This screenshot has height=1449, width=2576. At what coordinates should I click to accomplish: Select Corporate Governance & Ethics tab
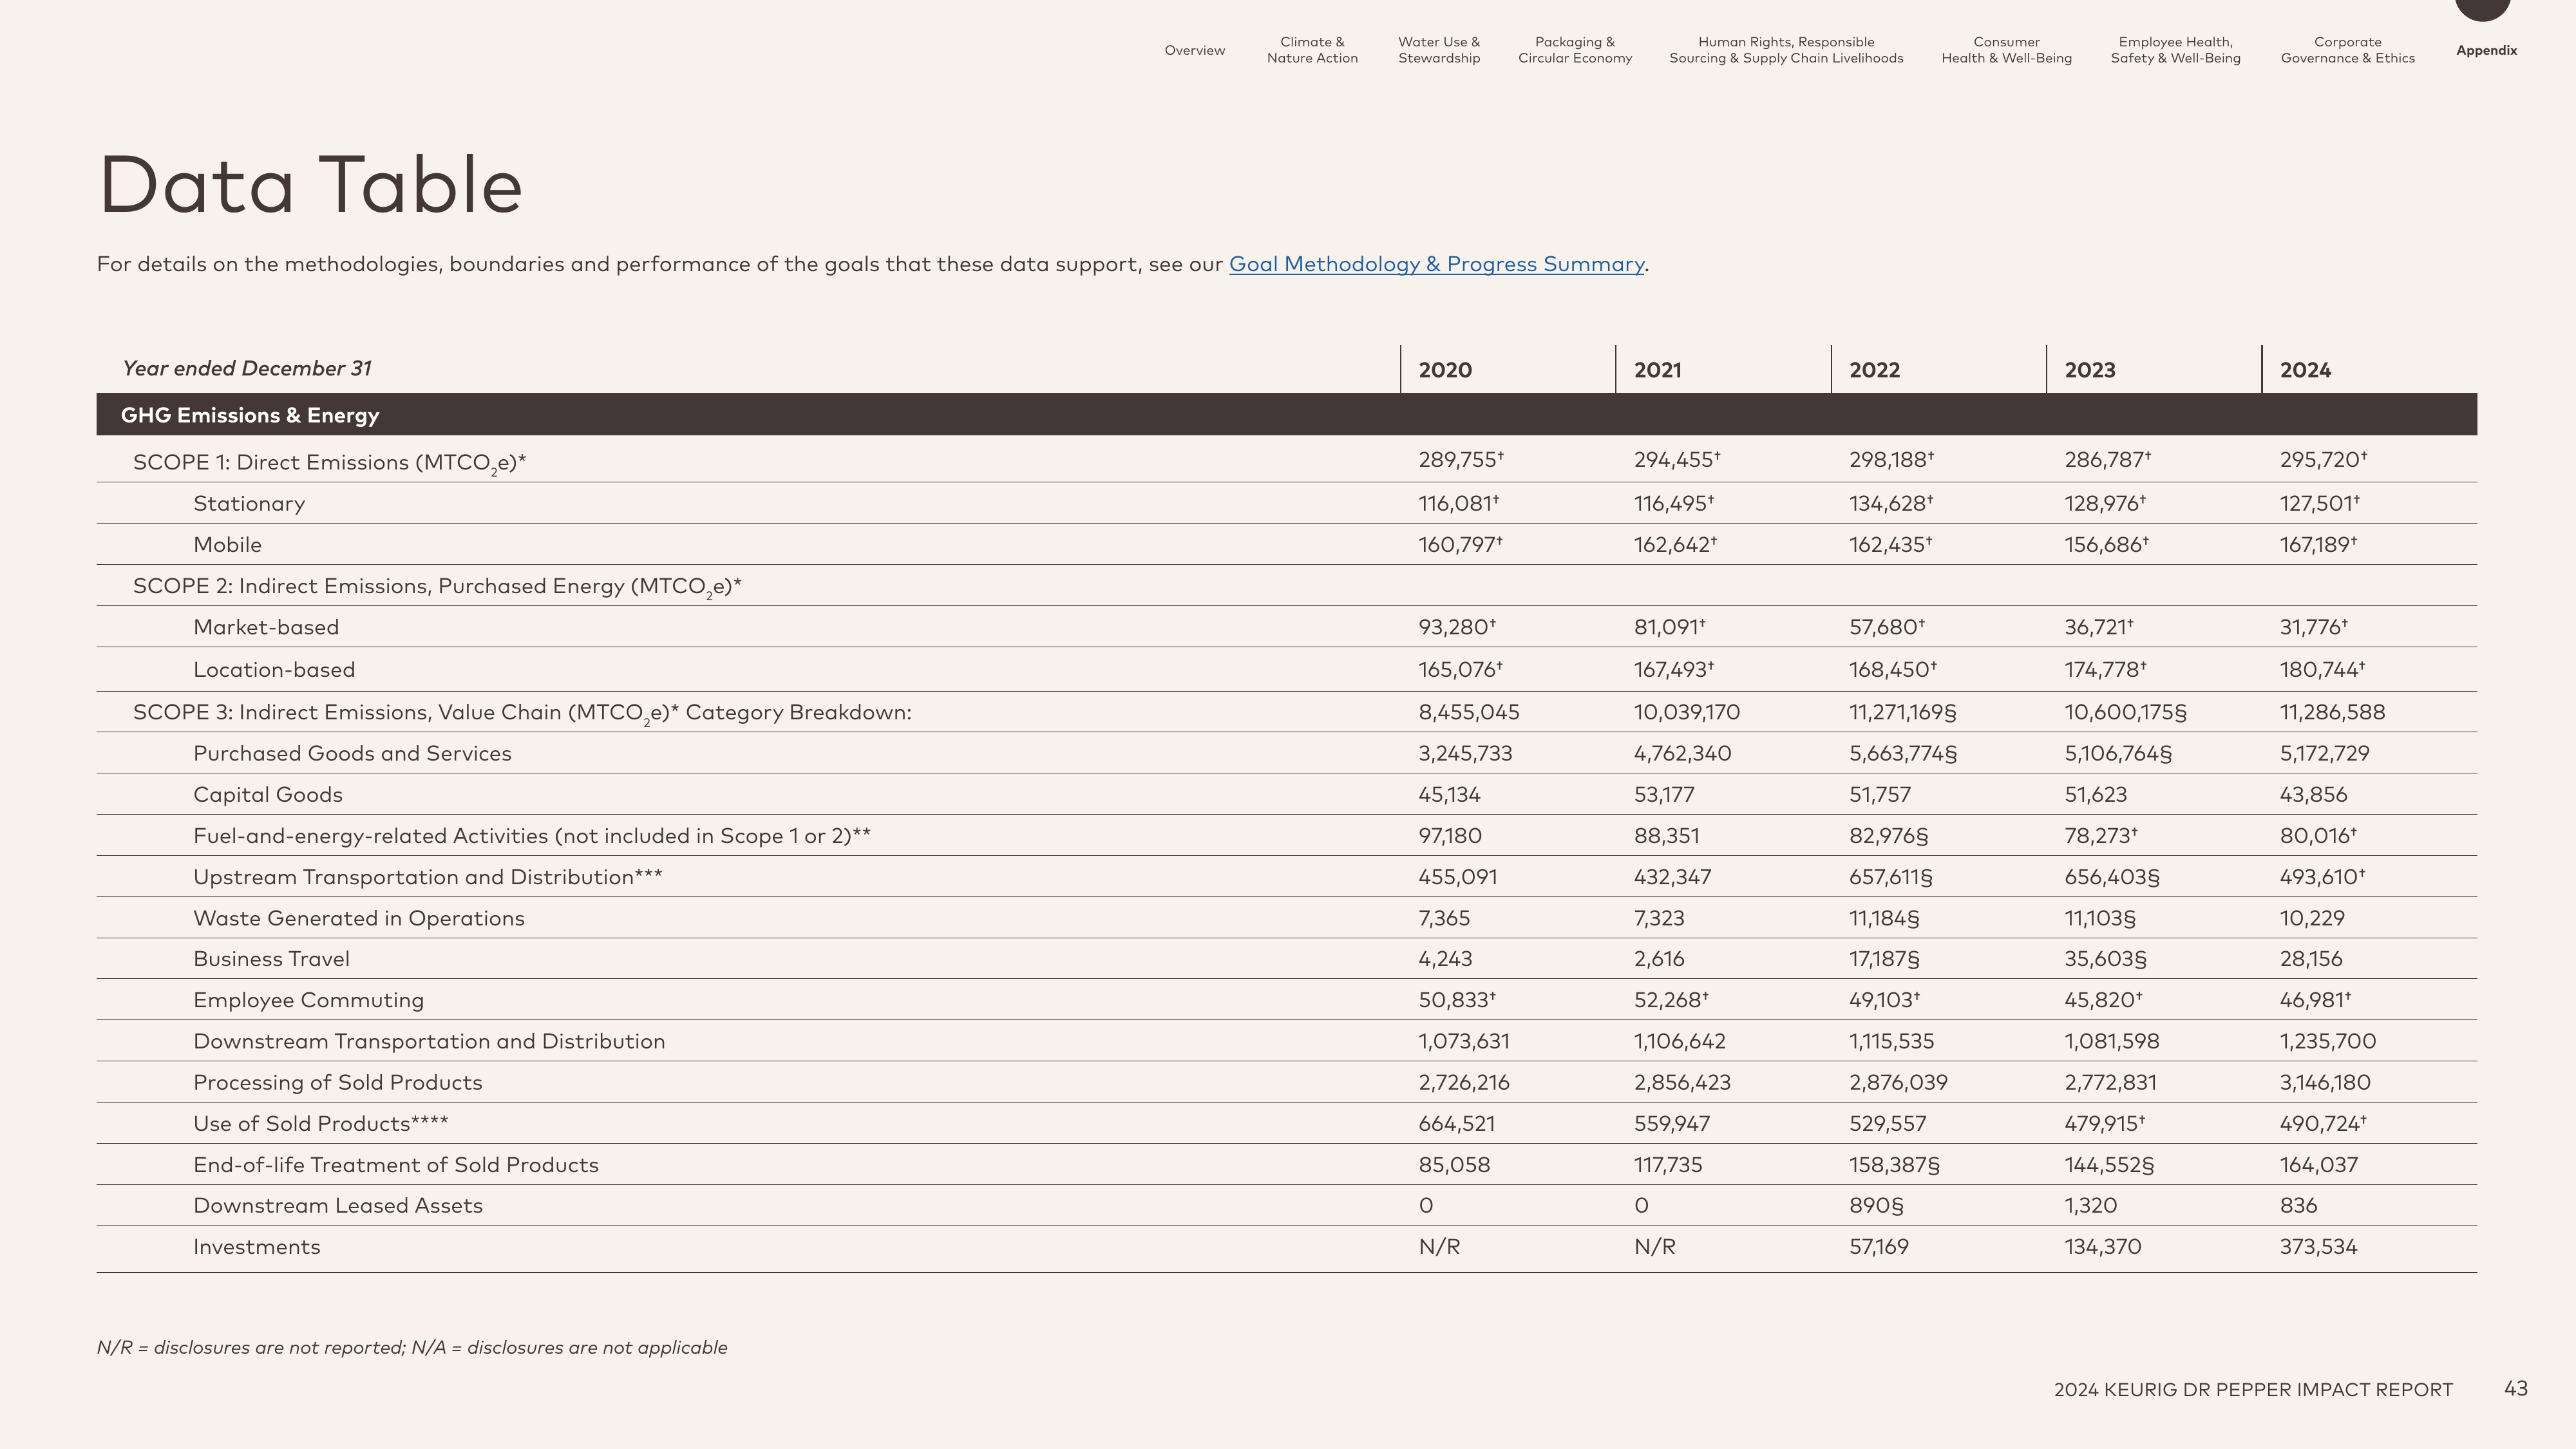point(2347,50)
